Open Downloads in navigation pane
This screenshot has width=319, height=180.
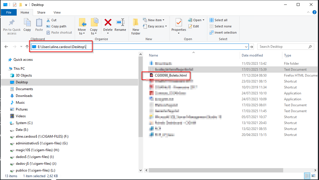pos(21,96)
